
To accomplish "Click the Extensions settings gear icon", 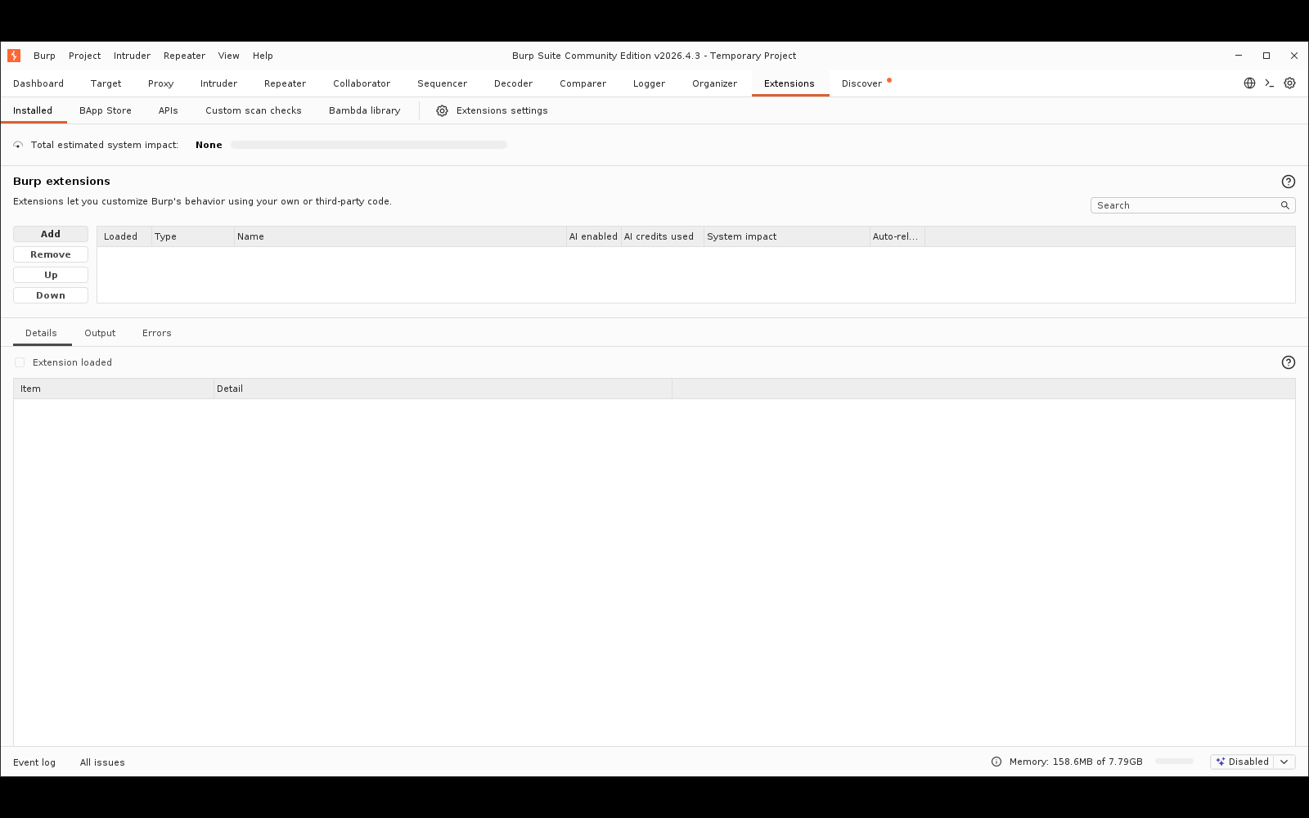I will [x=442, y=110].
